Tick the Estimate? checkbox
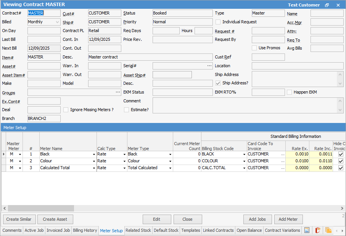The width and height of the screenshot is (346, 236). [126, 110]
